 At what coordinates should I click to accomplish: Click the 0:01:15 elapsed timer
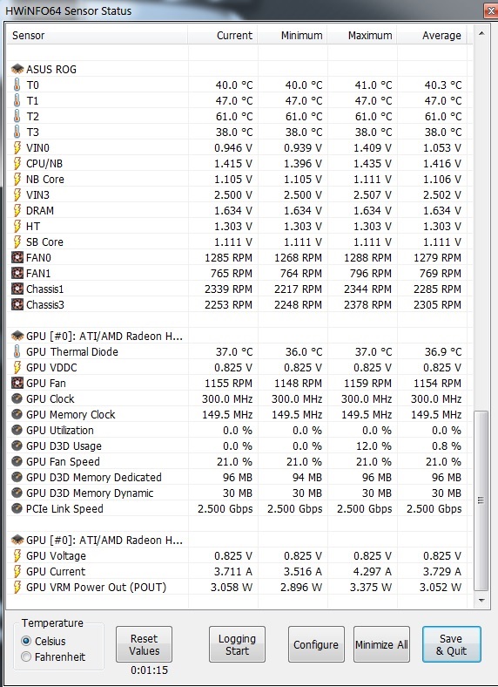coord(149,670)
